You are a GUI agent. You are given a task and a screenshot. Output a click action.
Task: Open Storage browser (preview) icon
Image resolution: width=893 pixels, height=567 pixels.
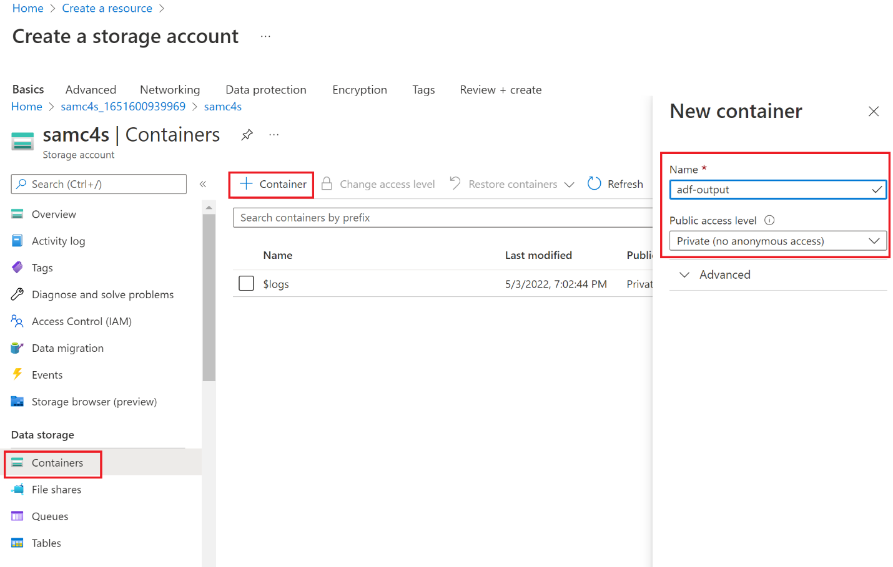(17, 401)
